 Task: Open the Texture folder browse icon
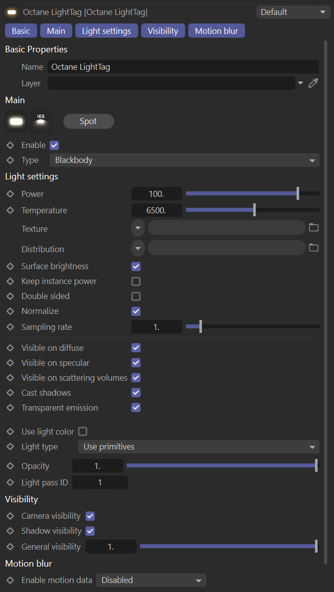point(314,228)
